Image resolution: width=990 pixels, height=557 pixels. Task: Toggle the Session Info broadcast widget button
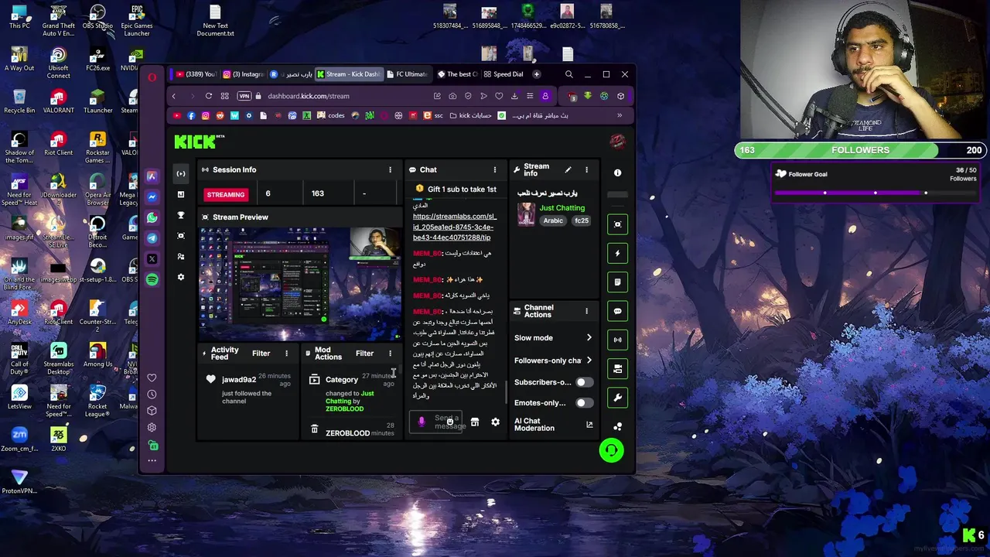point(617,340)
